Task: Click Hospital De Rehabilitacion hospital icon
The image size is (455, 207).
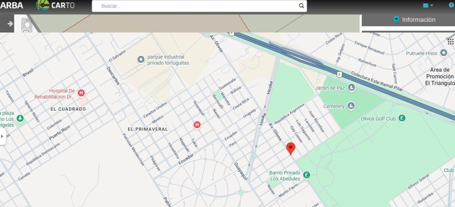Action: tap(81, 93)
